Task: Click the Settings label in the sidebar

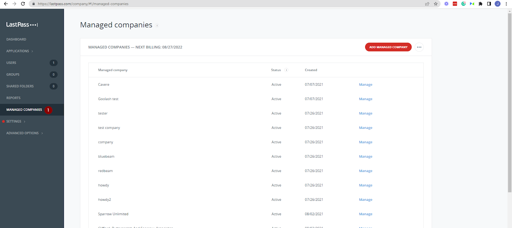Action: point(14,122)
